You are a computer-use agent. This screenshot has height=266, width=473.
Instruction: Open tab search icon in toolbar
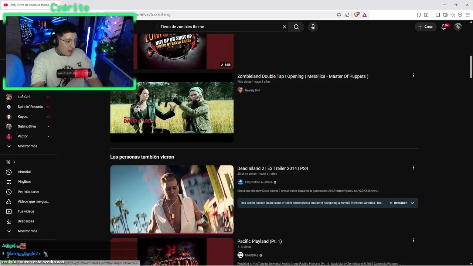[x=426, y=15]
